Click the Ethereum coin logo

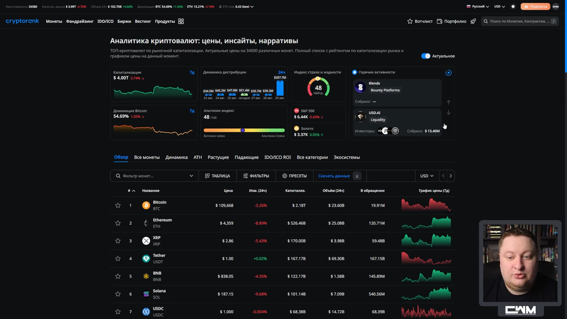pos(146,223)
